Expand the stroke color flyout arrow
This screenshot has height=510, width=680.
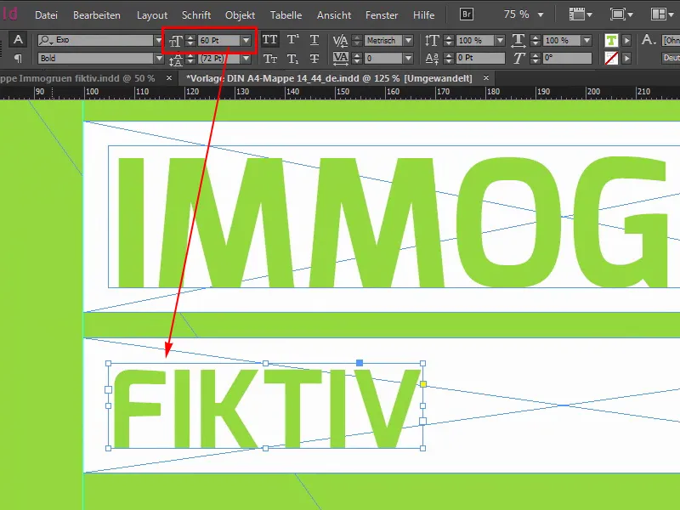click(x=626, y=58)
